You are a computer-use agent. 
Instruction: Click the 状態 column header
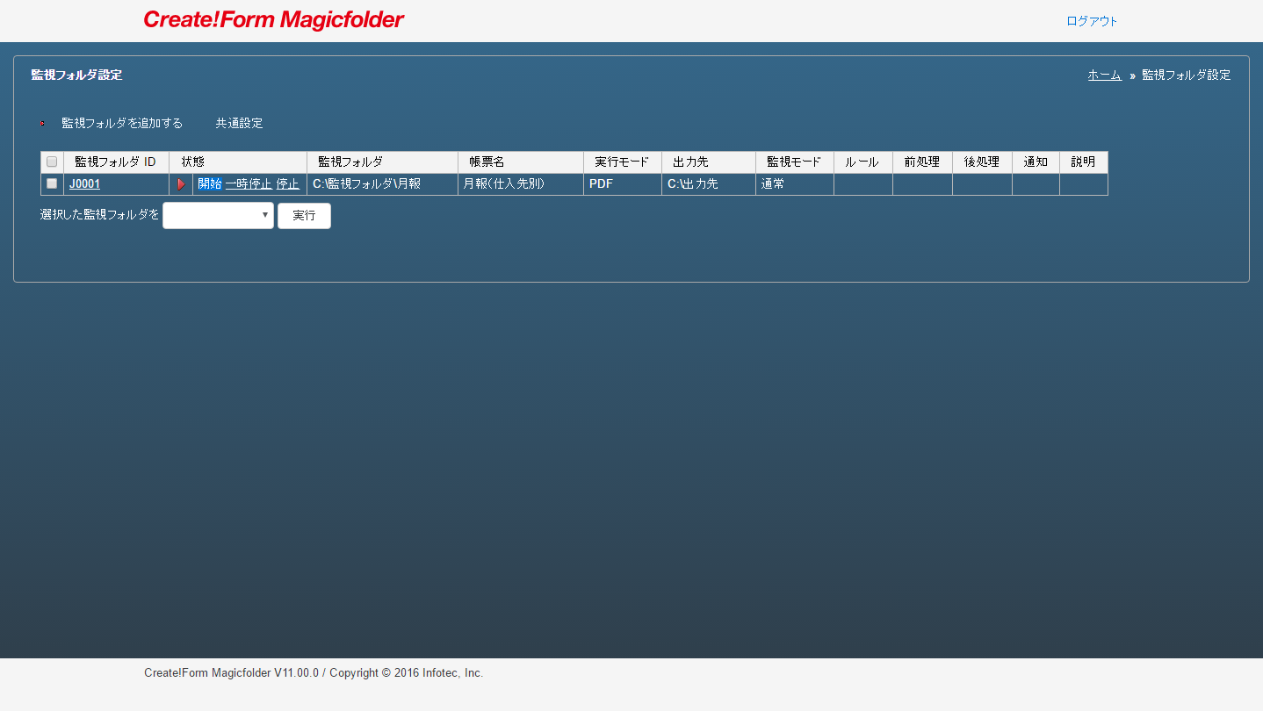238,162
